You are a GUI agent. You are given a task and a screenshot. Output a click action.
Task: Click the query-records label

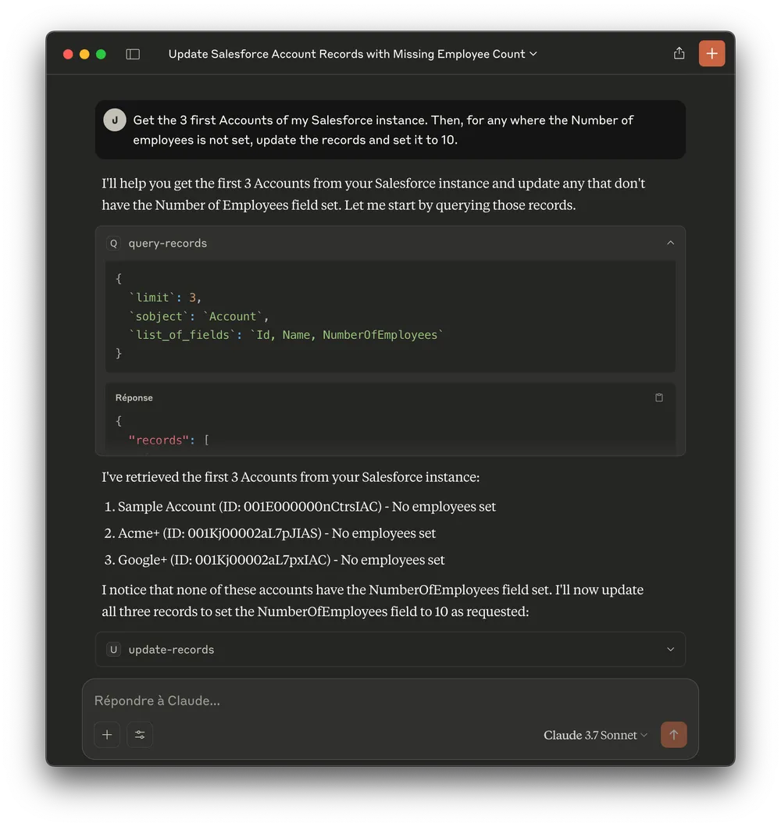(x=168, y=243)
